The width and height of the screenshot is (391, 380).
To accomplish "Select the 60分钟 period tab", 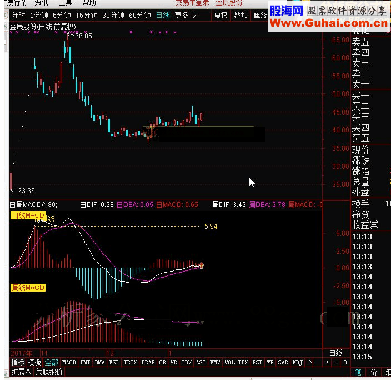I will pos(140,15).
